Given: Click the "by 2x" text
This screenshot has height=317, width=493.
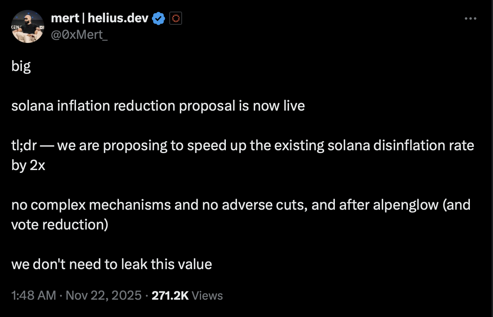Looking at the screenshot, I should [x=28, y=165].
